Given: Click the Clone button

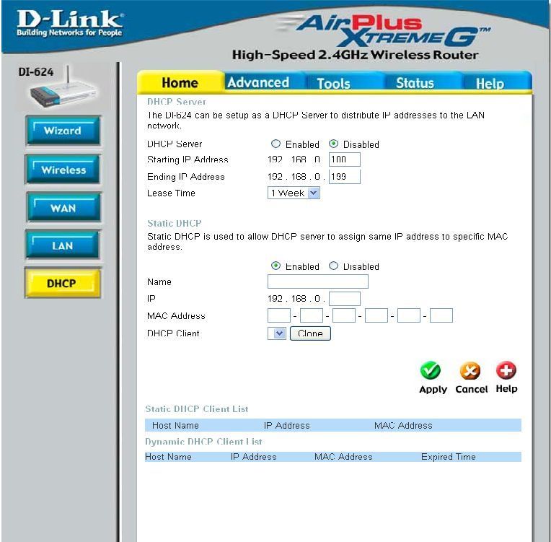Looking at the screenshot, I should tap(310, 333).
